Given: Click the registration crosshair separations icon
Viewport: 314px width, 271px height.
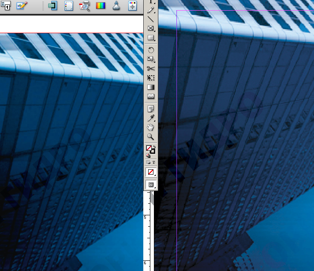Looking at the screenshot, I should click(132, 6).
